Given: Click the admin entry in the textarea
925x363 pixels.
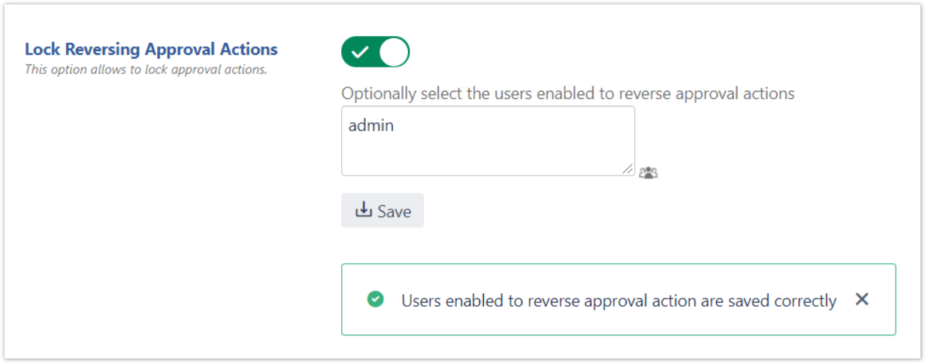Looking at the screenshot, I should click(371, 125).
